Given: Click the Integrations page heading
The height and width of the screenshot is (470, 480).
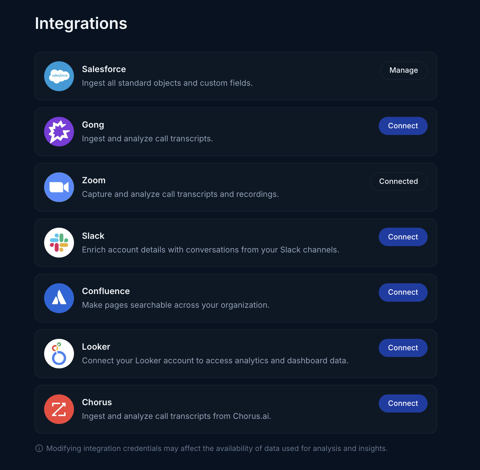Looking at the screenshot, I should [x=81, y=23].
